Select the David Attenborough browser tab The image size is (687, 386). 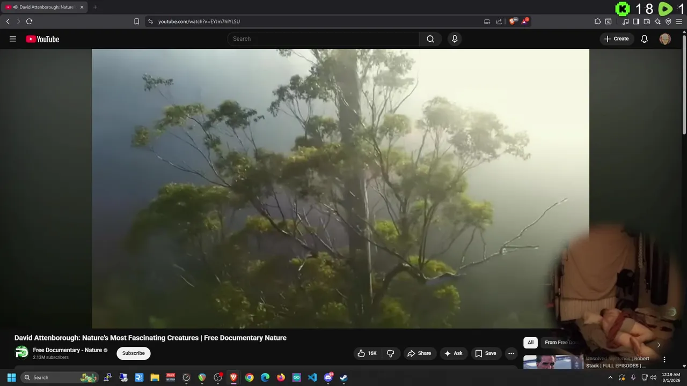coord(45,7)
